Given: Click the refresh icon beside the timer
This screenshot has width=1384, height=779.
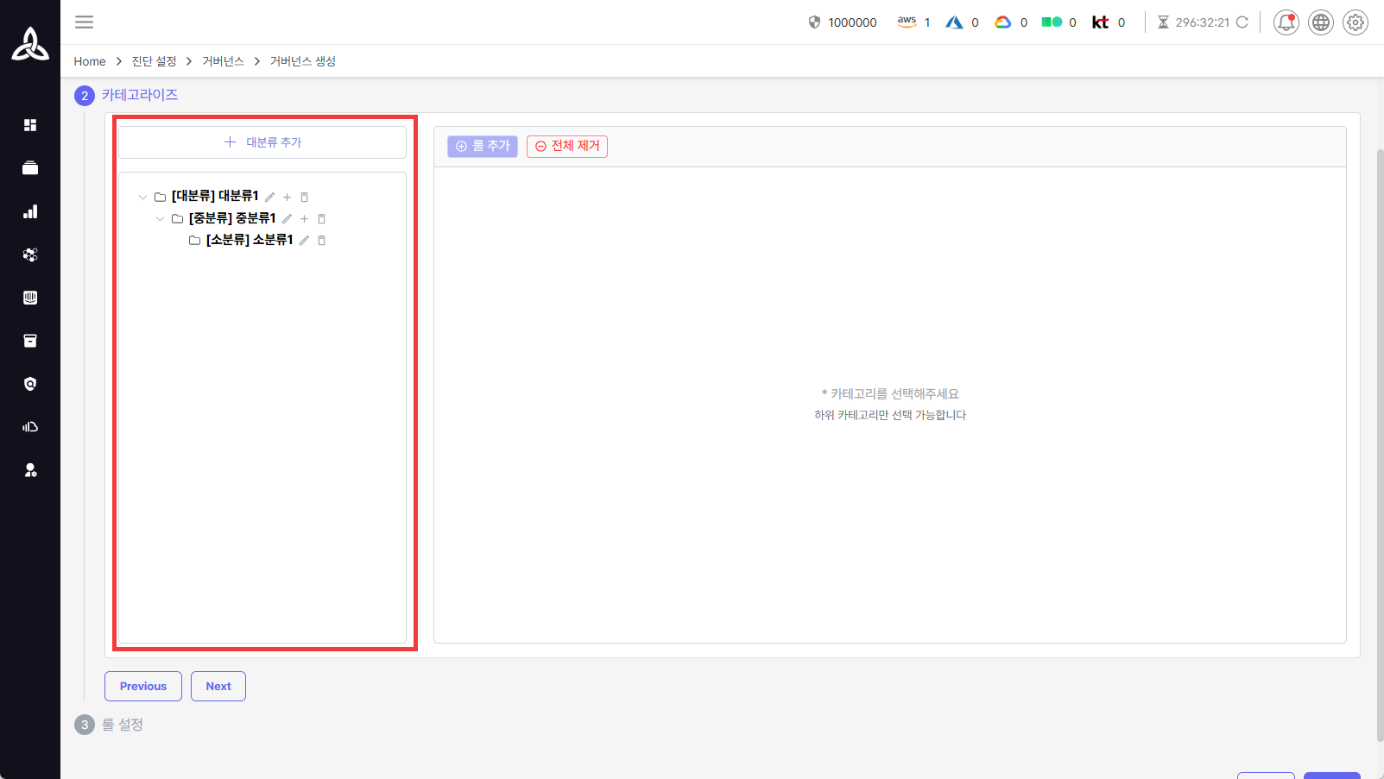Looking at the screenshot, I should pyautogui.click(x=1242, y=22).
